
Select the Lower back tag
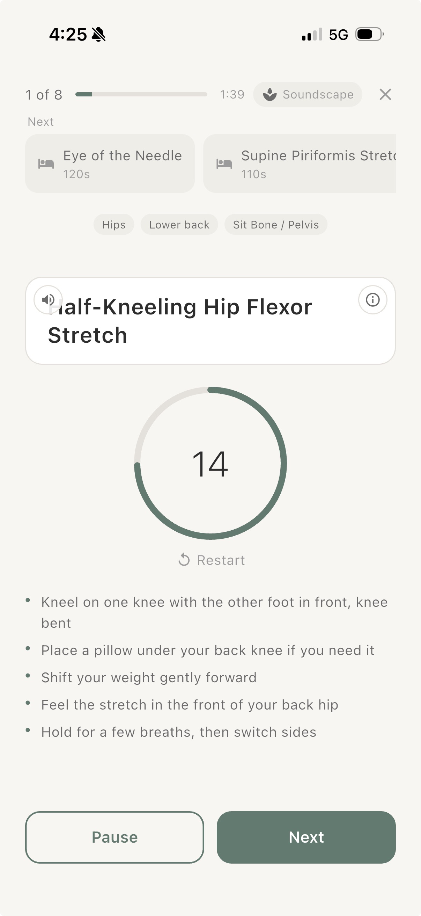point(179,224)
